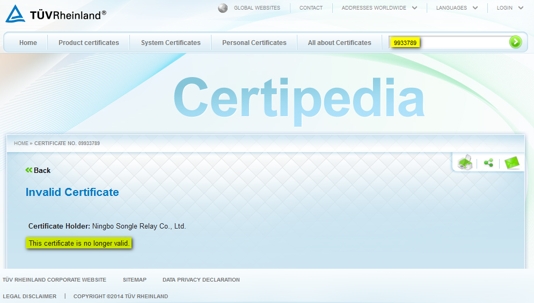Expand Addresses Worldwide dropdown

(x=379, y=8)
